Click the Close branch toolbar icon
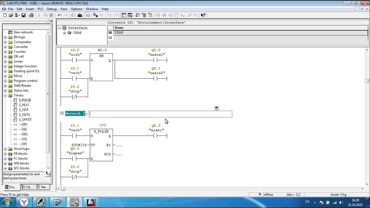Viewport: 370px width, 208px height. [x=189, y=15]
